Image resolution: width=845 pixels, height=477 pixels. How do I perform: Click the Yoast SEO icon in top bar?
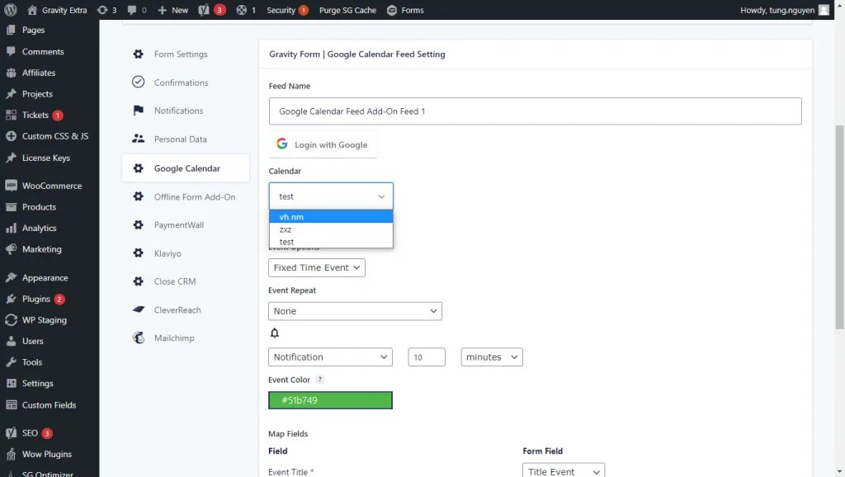pyautogui.click(x=204, y=10)
